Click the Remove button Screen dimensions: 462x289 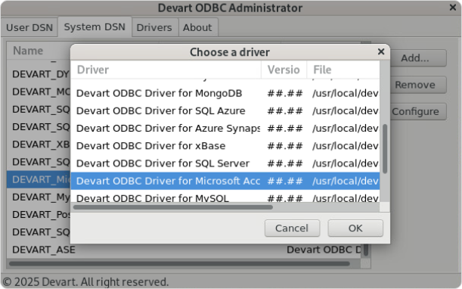(x=415, y=85)
